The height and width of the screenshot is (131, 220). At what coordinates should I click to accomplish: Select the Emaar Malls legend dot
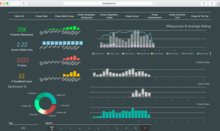point(183,54)
